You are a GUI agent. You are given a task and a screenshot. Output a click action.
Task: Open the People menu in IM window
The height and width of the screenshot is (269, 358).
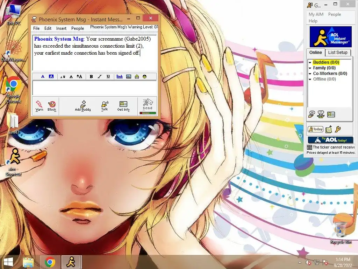click(x=78, y=28)
